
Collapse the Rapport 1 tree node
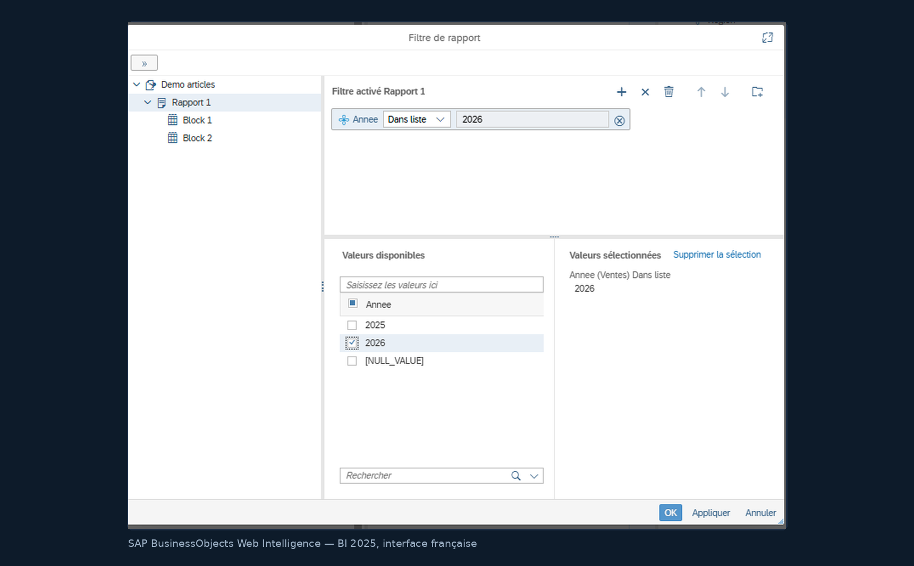click(148, 102)
